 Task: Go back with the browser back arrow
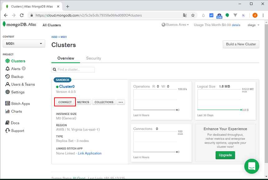point(6,15)
